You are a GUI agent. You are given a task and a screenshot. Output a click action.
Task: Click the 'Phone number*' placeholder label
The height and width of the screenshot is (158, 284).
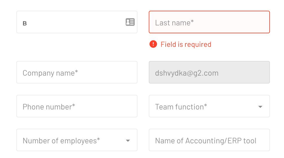(49, 107)
